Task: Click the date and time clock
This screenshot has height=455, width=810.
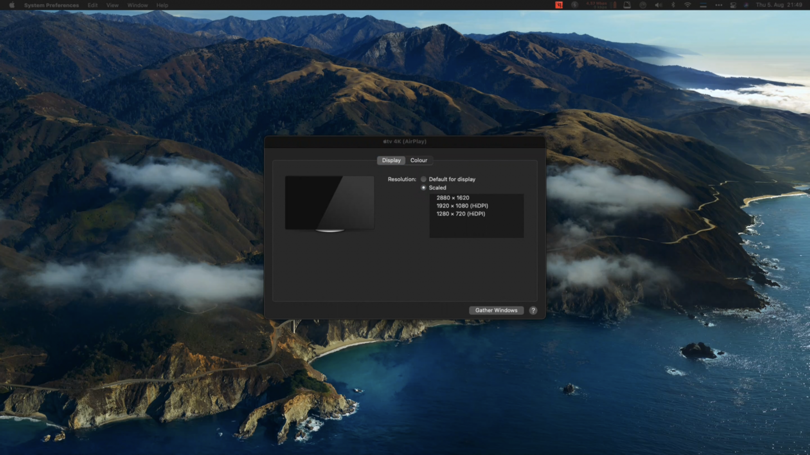Action: pyautogui.click(x=778, y=5)
